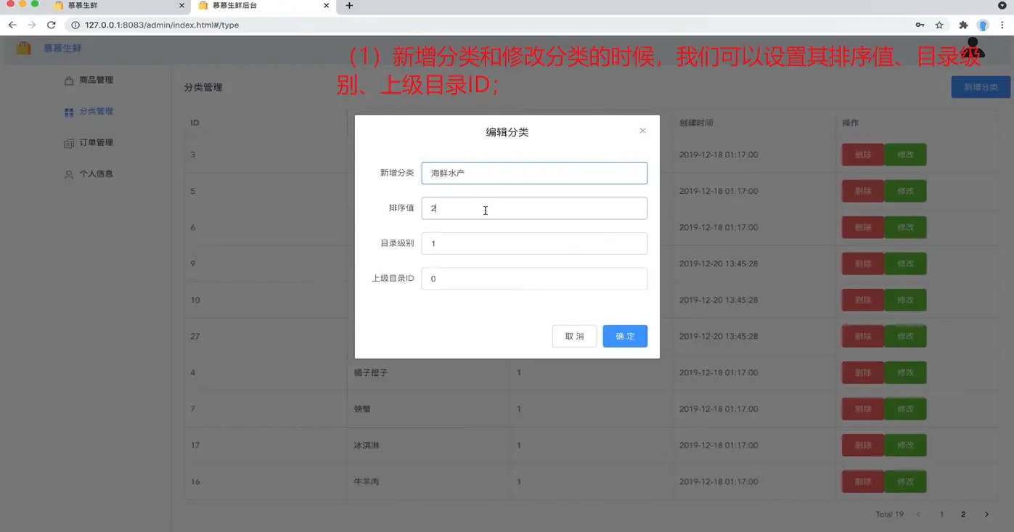Delete the category with ID 9

[863, 263]
